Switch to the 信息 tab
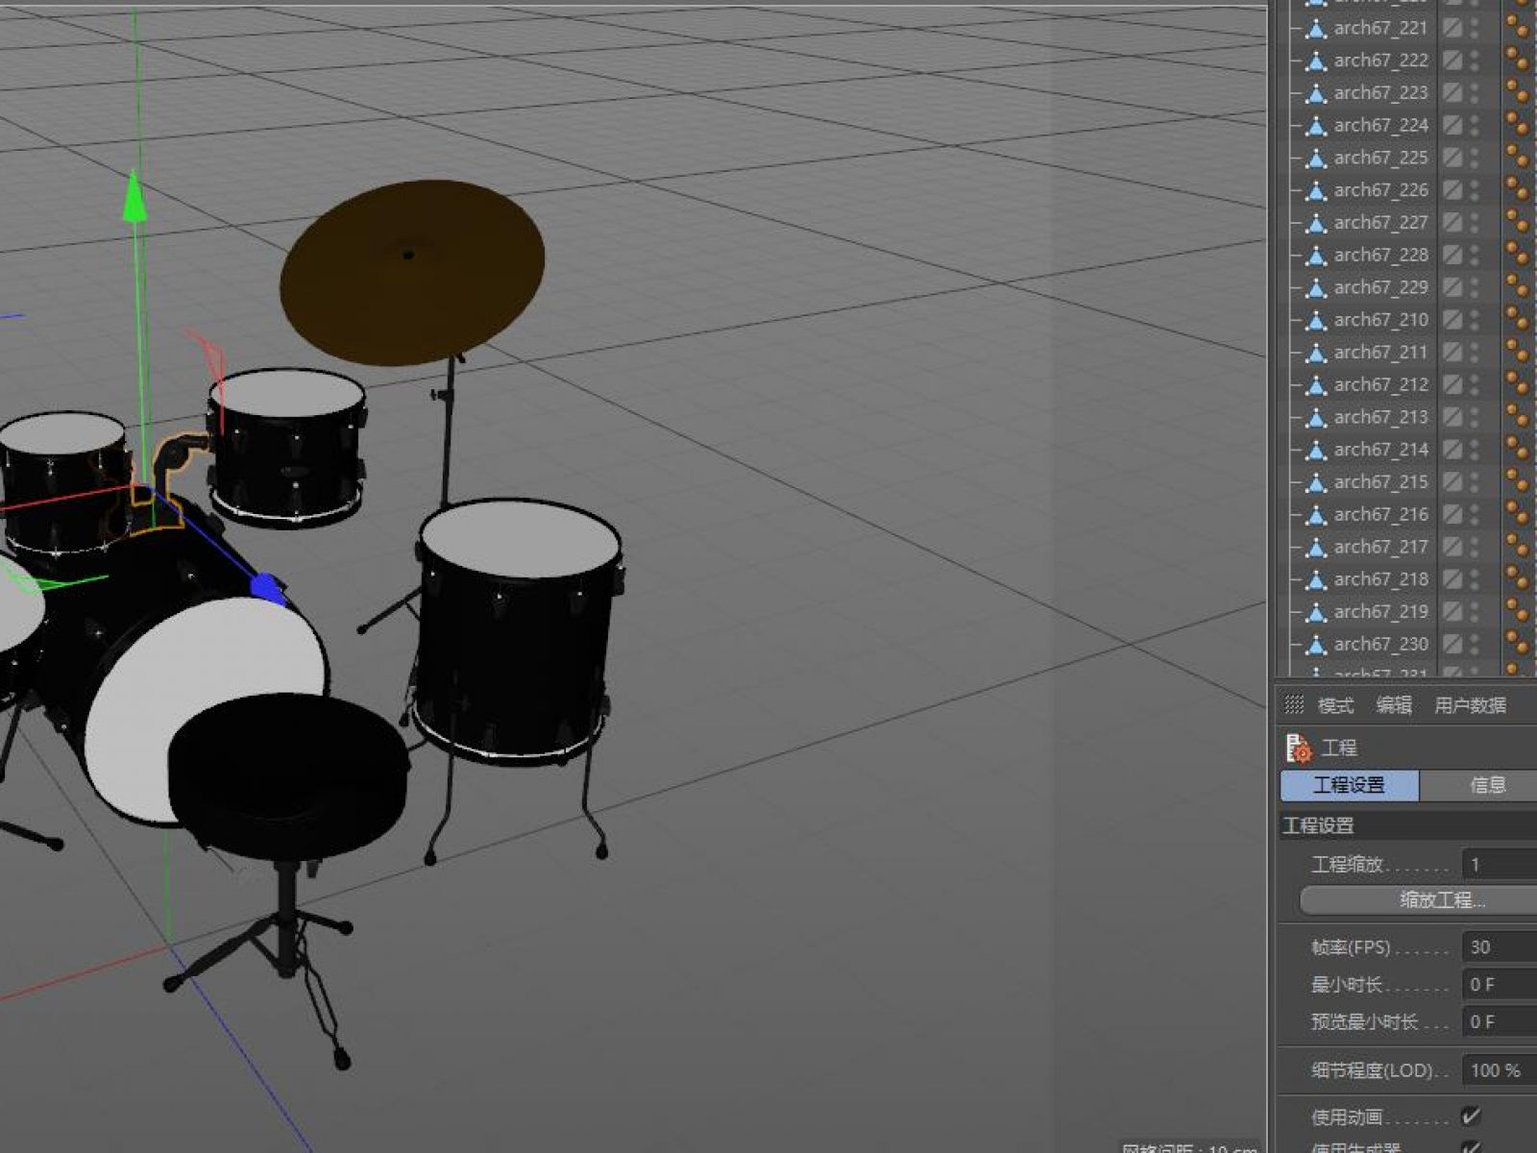1537x1153 pixels. tap(1478, 785)
